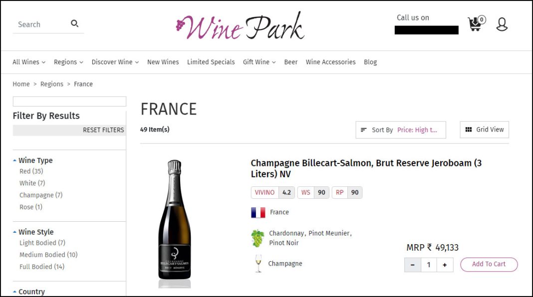This screenshot has height=297, width=533.
Task: Open the shopping cart icon
Action: coord(475,24)
